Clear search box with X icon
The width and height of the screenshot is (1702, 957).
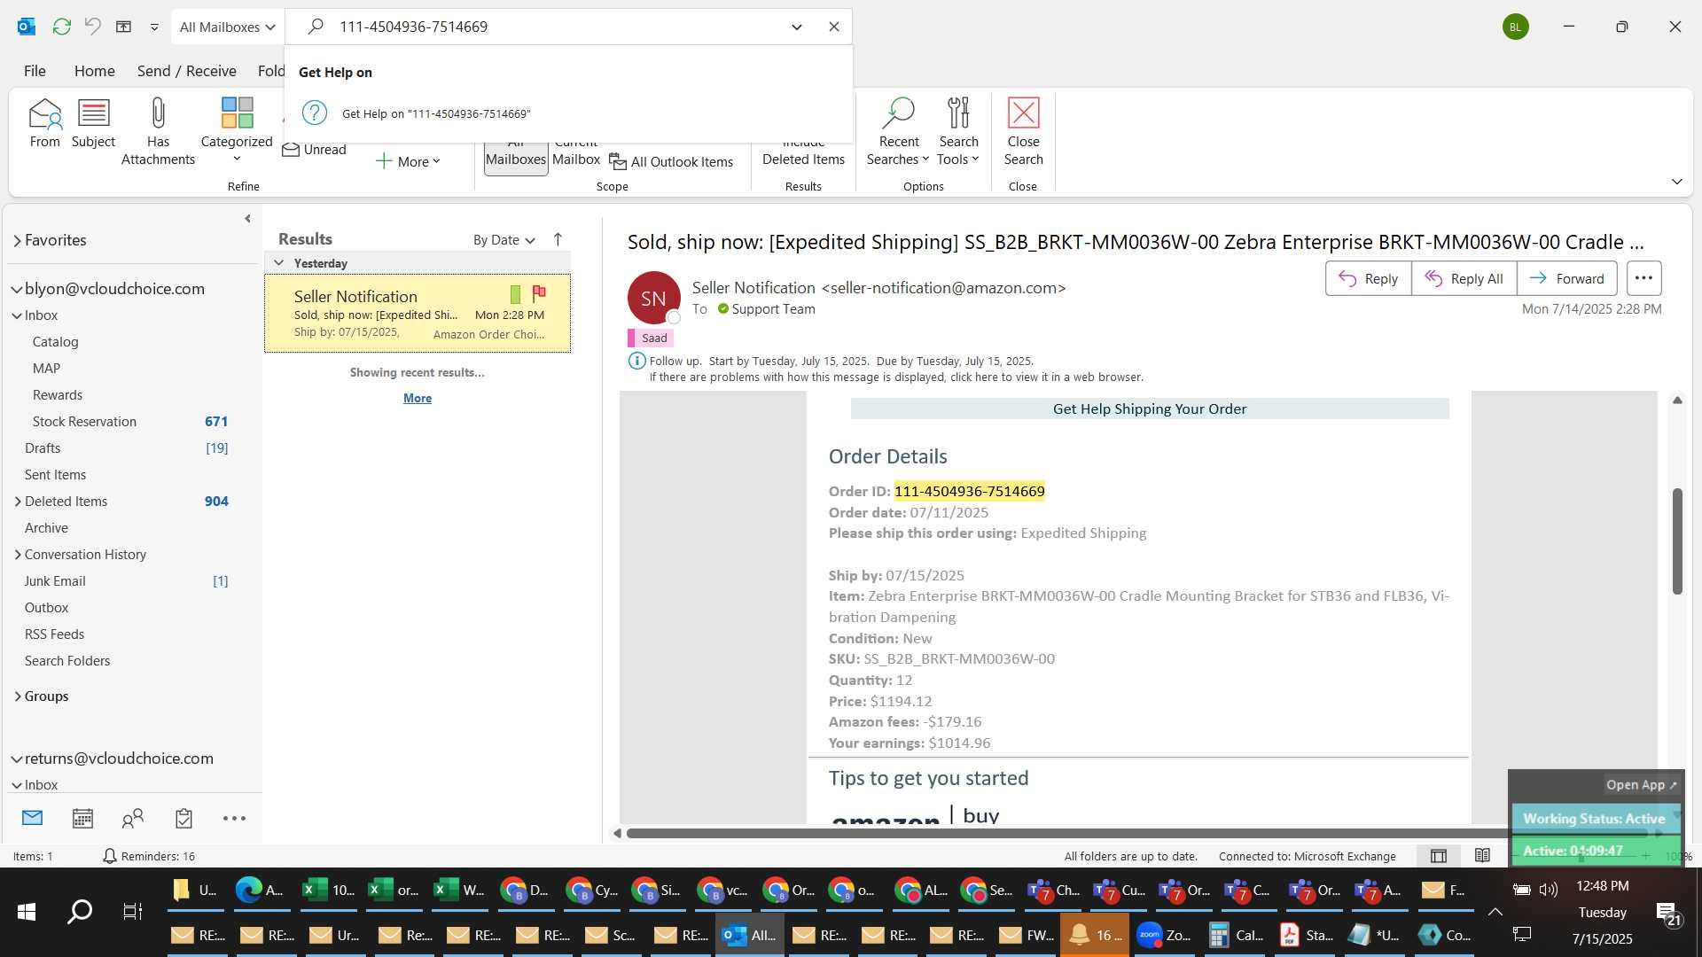tap(833, 27)
